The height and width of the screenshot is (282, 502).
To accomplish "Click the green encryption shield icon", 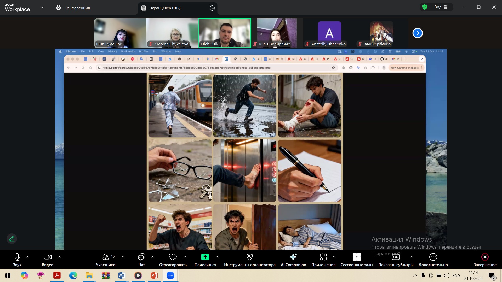I will click(x=425, y=7).
